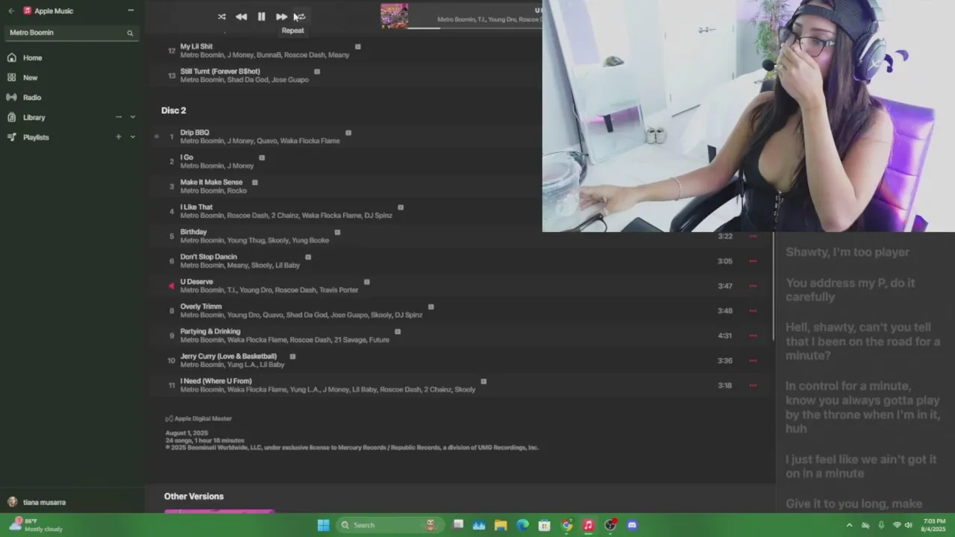The width and height of the screenshot is (955, 537).
Task: Open more options for U Deserve
Action: pyautogui.click(x=753, y=286)
